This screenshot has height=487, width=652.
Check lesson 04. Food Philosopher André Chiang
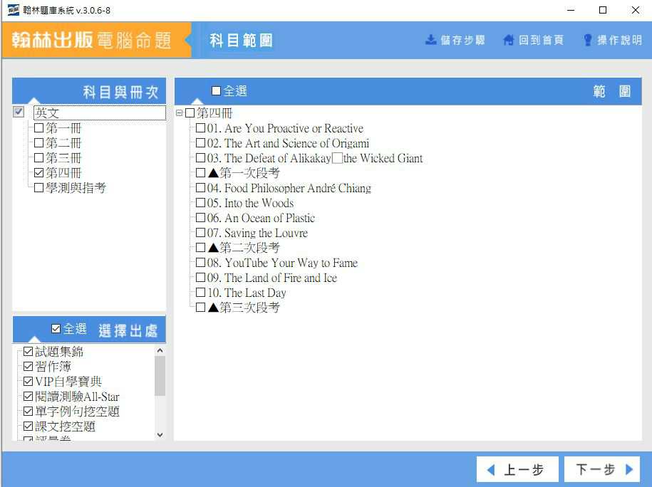click(x=200, y=188)
